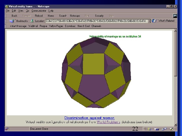Open the Help menu

(51, 11)
